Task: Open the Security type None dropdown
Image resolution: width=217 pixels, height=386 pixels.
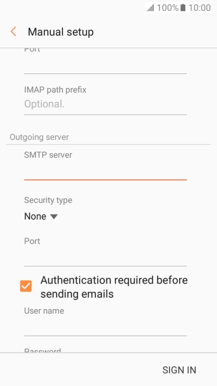Action: point(41,216)
